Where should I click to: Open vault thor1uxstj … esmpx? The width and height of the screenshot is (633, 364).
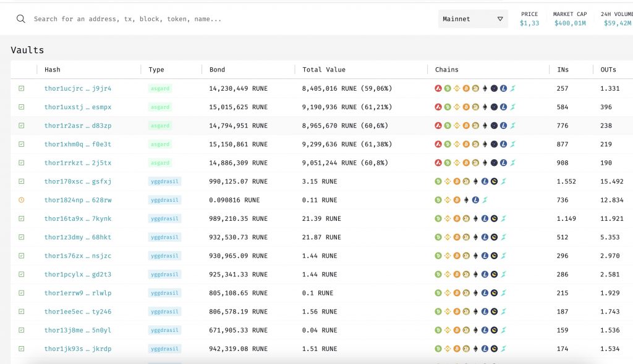coord(78,107)
